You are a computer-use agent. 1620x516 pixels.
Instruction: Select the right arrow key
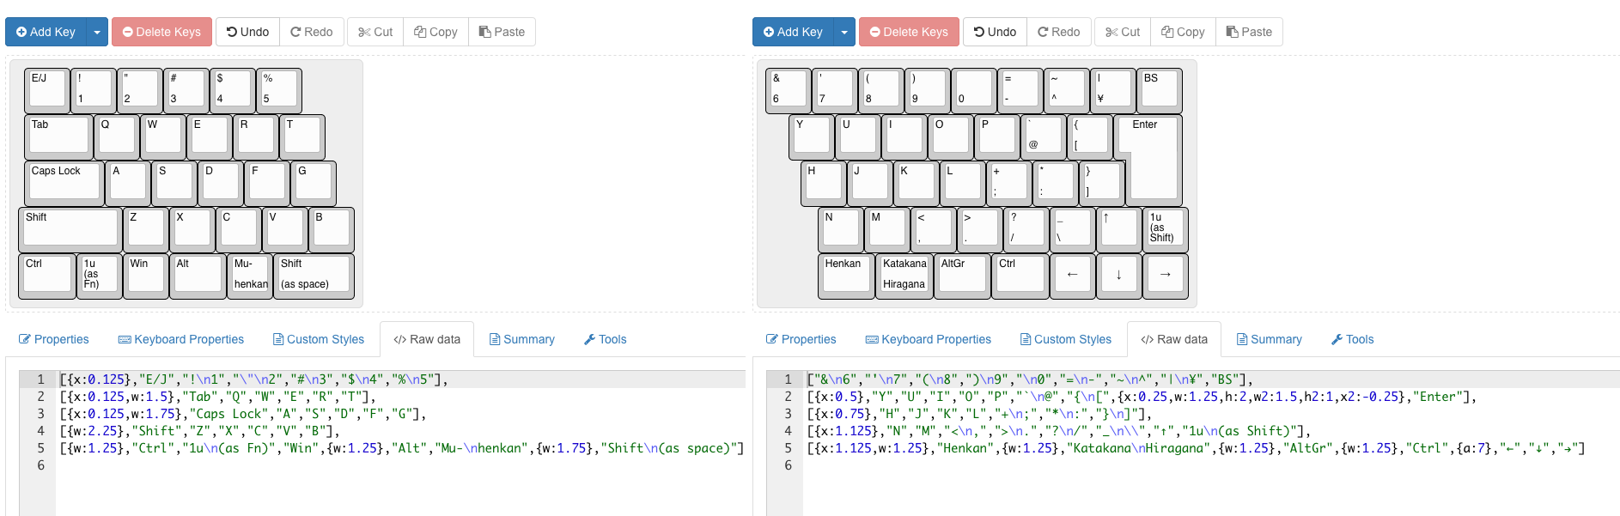1165,276
